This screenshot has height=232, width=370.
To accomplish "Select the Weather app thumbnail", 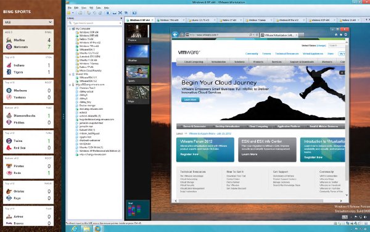I will point(138,54).
